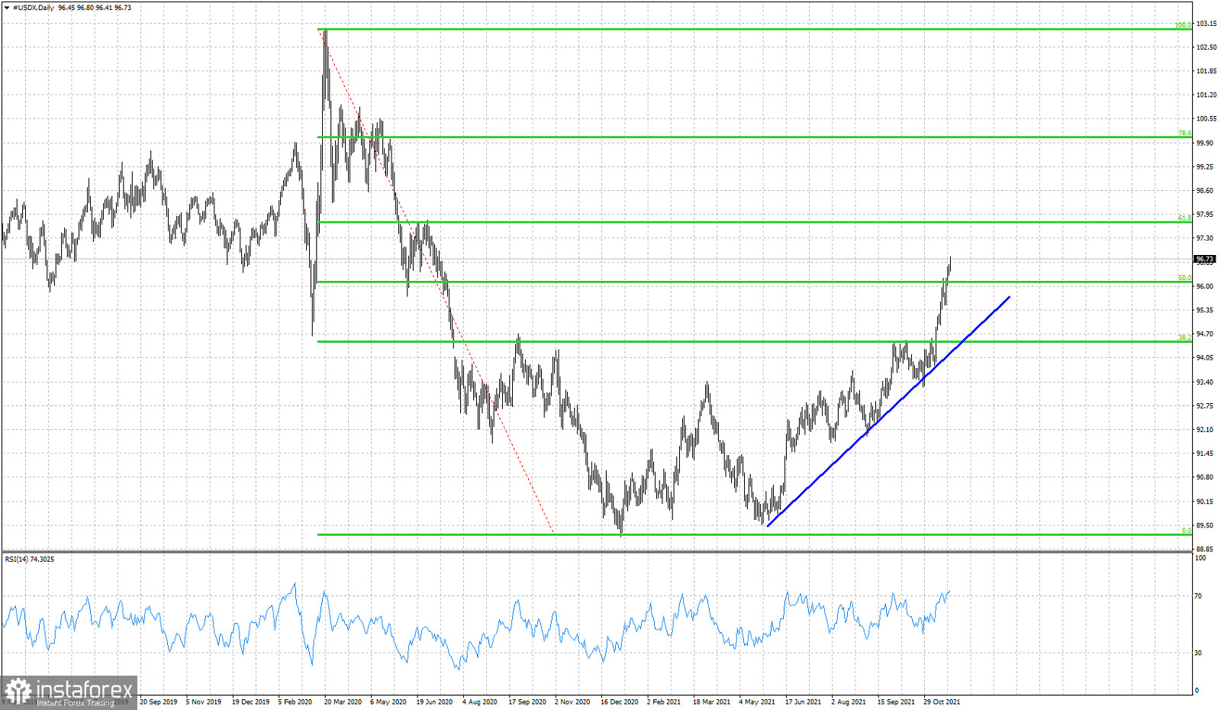Viewport: 1221px width, 710px height.
Task: Click the 99.90 price axis label
Action: [x=1205, y=143]
